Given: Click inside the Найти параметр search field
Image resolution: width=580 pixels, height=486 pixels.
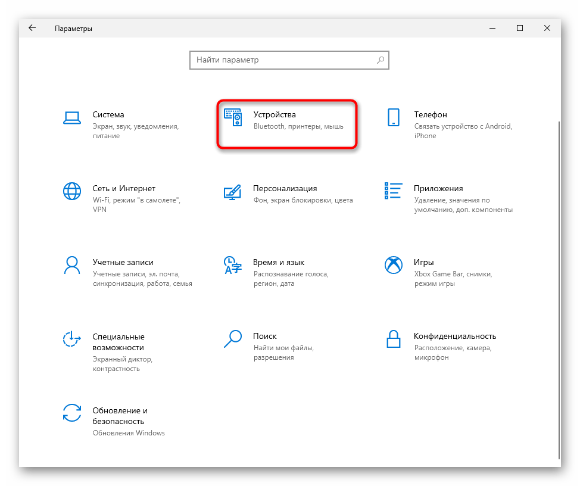Looking at the screenshot, I should (283, 60).
